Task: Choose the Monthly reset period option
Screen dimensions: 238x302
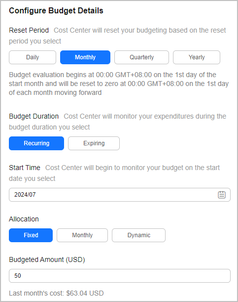Action: [x=85, y=57]
